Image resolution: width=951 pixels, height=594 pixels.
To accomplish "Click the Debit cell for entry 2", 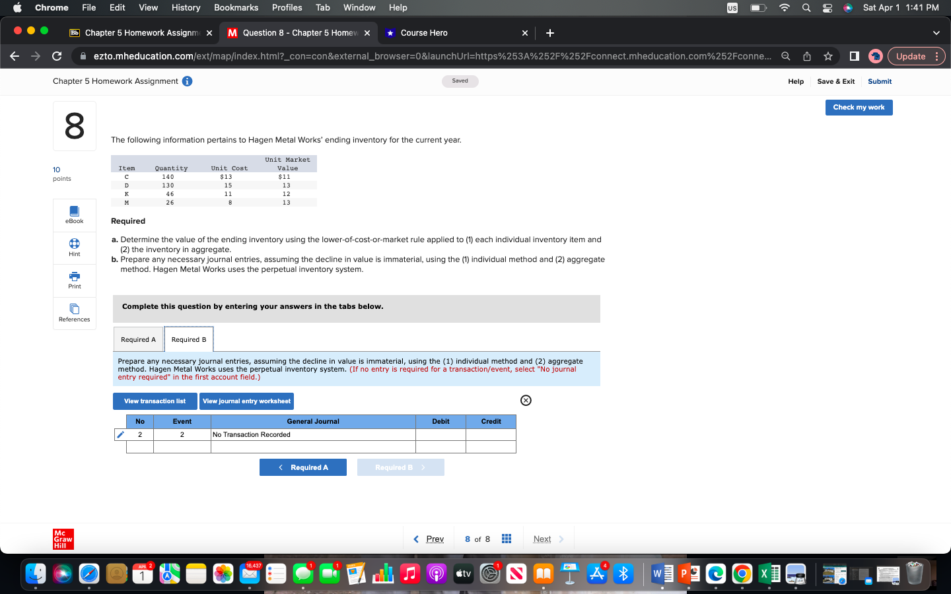I will (440, 434).
